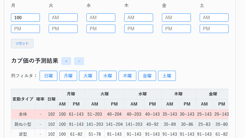Viewport: 245px width, 138px height.
Task: Click the 変動タイプ column header
Action: click(23, 99)
